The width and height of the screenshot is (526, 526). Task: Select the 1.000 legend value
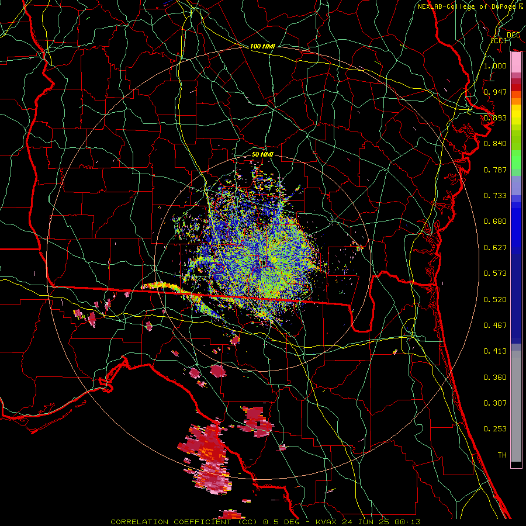pos(495,65)
